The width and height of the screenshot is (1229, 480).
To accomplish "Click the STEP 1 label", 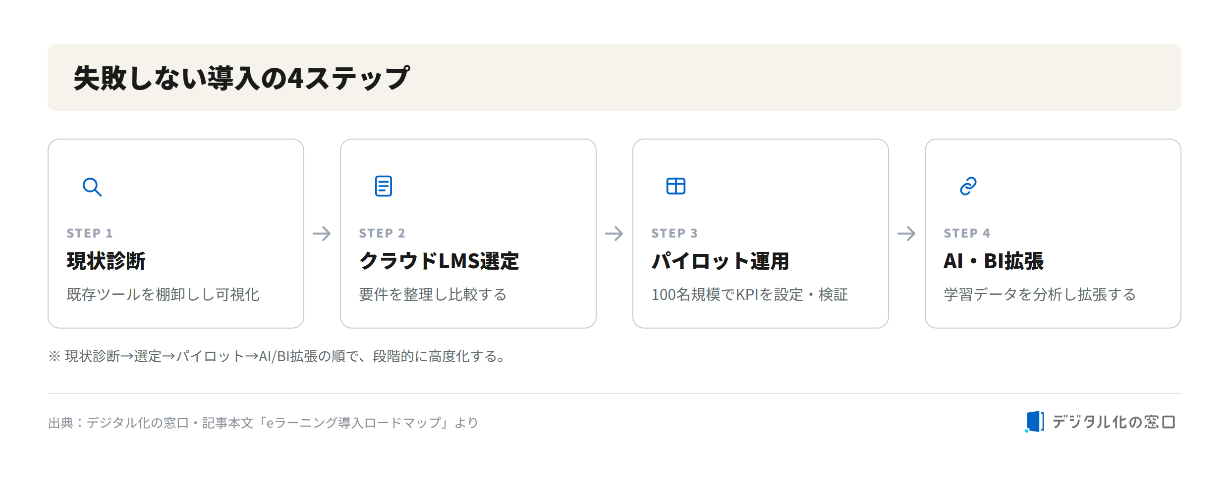I will pyautogui.click(x=90, y=233).
